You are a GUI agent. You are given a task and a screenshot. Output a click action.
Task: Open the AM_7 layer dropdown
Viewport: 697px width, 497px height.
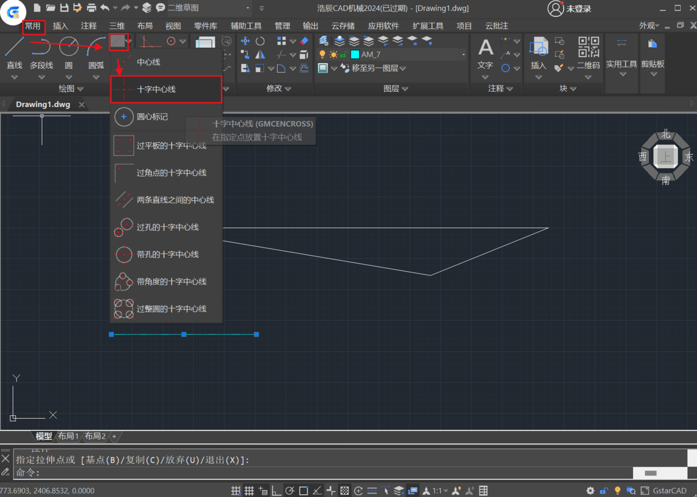click(463, 55)
